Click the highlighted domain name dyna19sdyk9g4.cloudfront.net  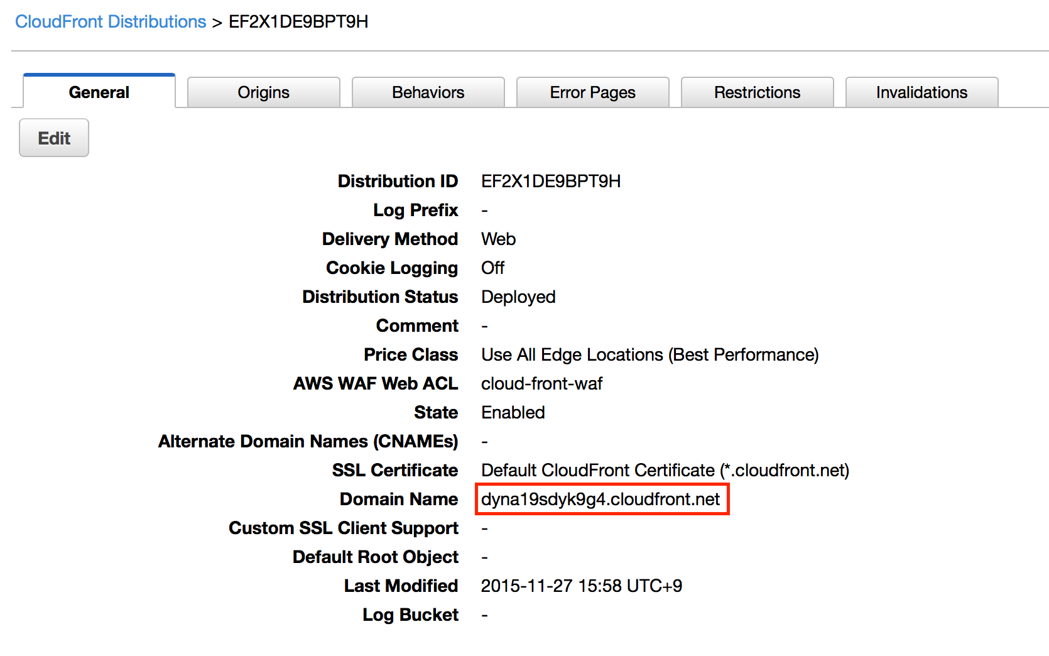click(600, 500)
